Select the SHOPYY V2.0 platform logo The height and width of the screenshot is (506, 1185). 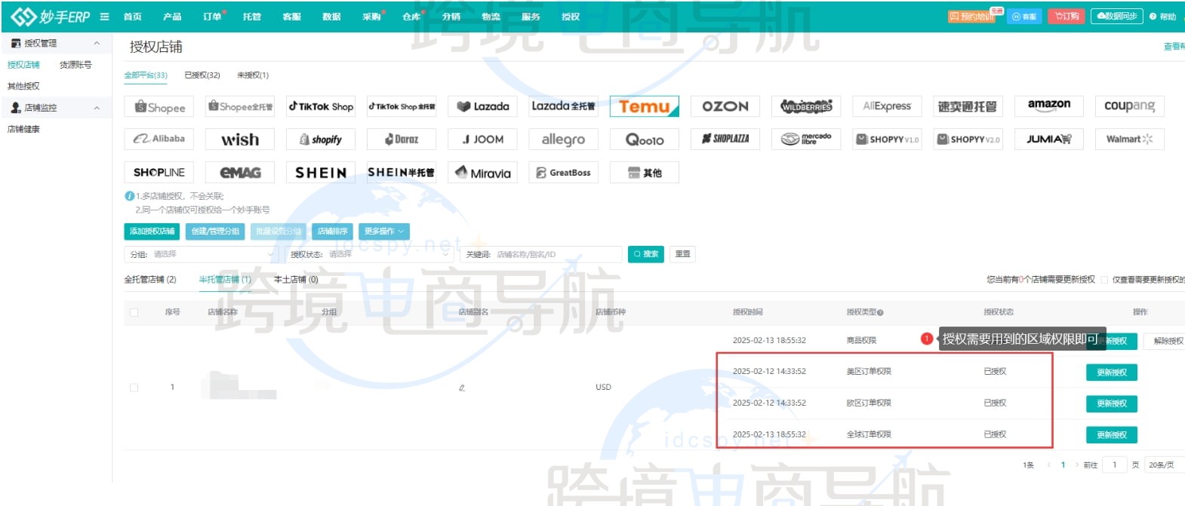[x=968, y=140]
